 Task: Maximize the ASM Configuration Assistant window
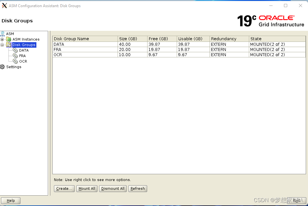(286, 6)
